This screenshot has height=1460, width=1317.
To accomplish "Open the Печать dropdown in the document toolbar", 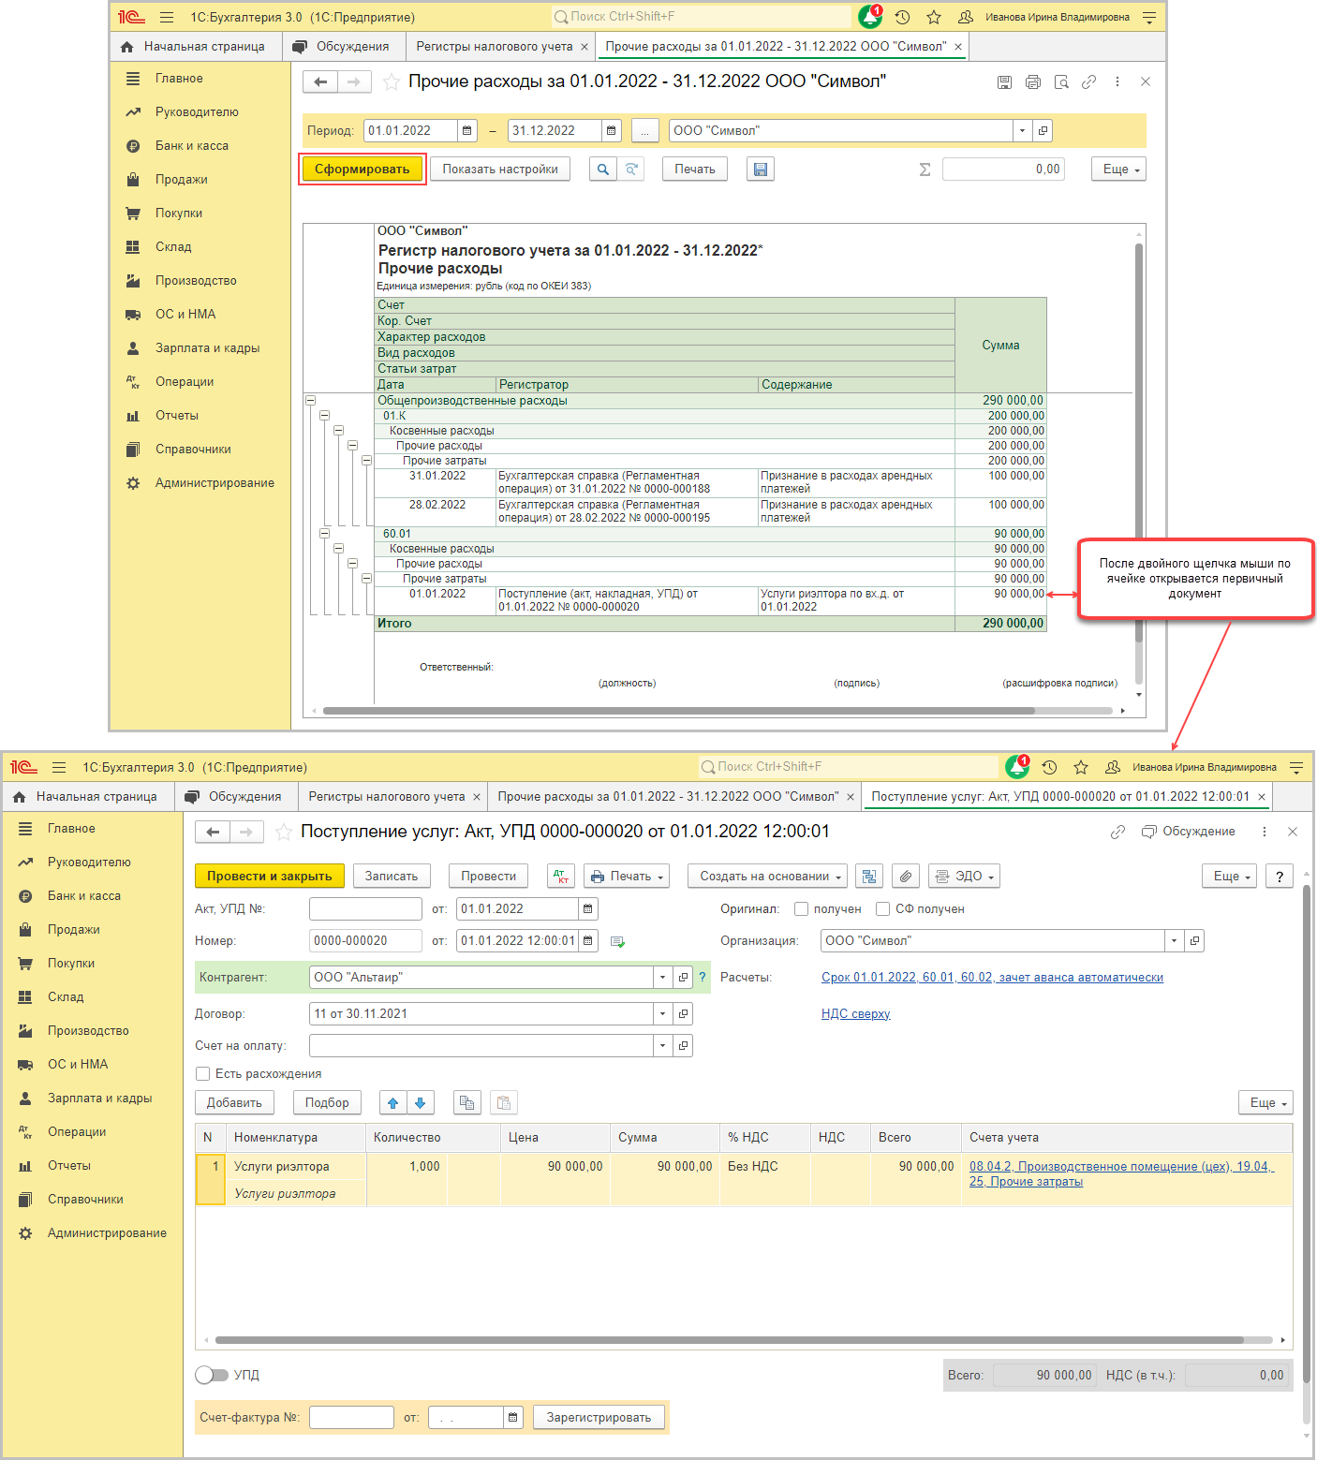I will [627, 877].
